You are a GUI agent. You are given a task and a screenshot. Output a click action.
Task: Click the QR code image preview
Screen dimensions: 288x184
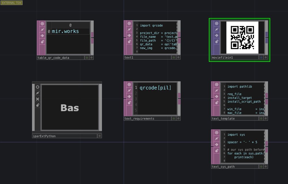(x=242, y=37)
